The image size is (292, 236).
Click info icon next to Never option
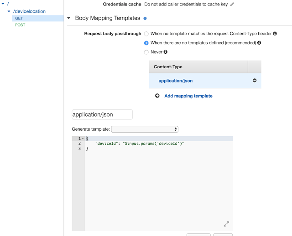(x=166, y=52)
